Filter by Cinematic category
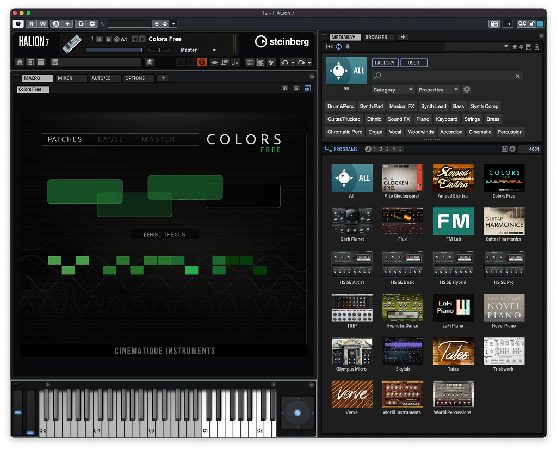 click(x=480, y=132)
